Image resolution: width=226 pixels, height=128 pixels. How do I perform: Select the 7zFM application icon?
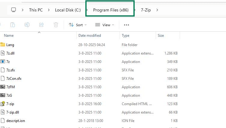(3, 87)
